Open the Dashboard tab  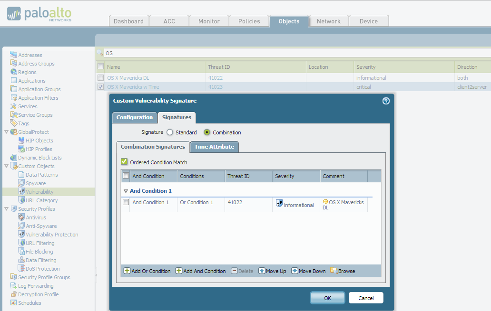(x=129, y=21)
